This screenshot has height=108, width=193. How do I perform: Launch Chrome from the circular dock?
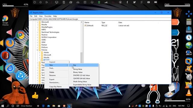21,35
